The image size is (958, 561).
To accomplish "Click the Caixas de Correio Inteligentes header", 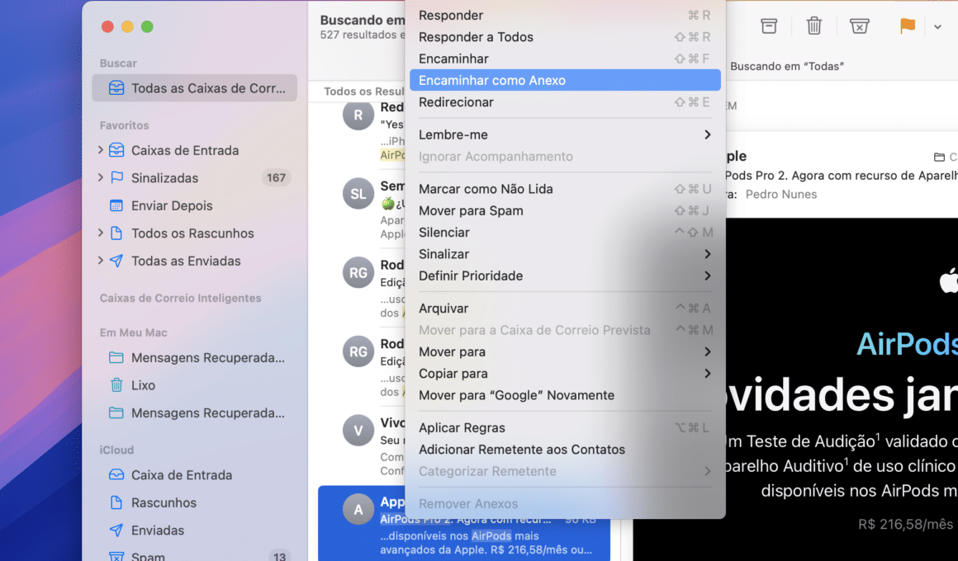I will (180, 298).
